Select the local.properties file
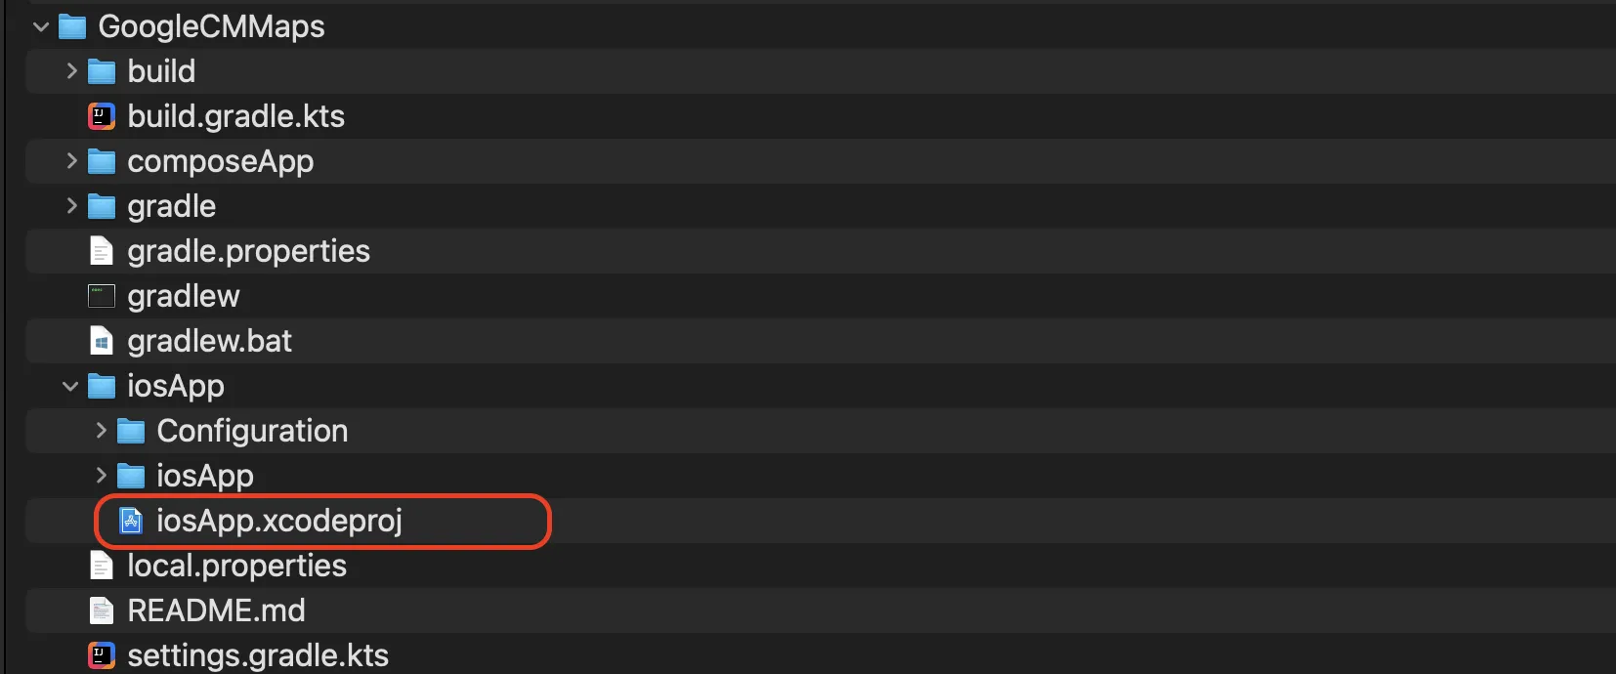This screenshot has height=674, width=1616. tap(236, 565)
